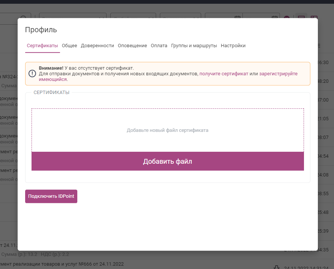Switch to the Общее tab

click(x=69, y=46)
